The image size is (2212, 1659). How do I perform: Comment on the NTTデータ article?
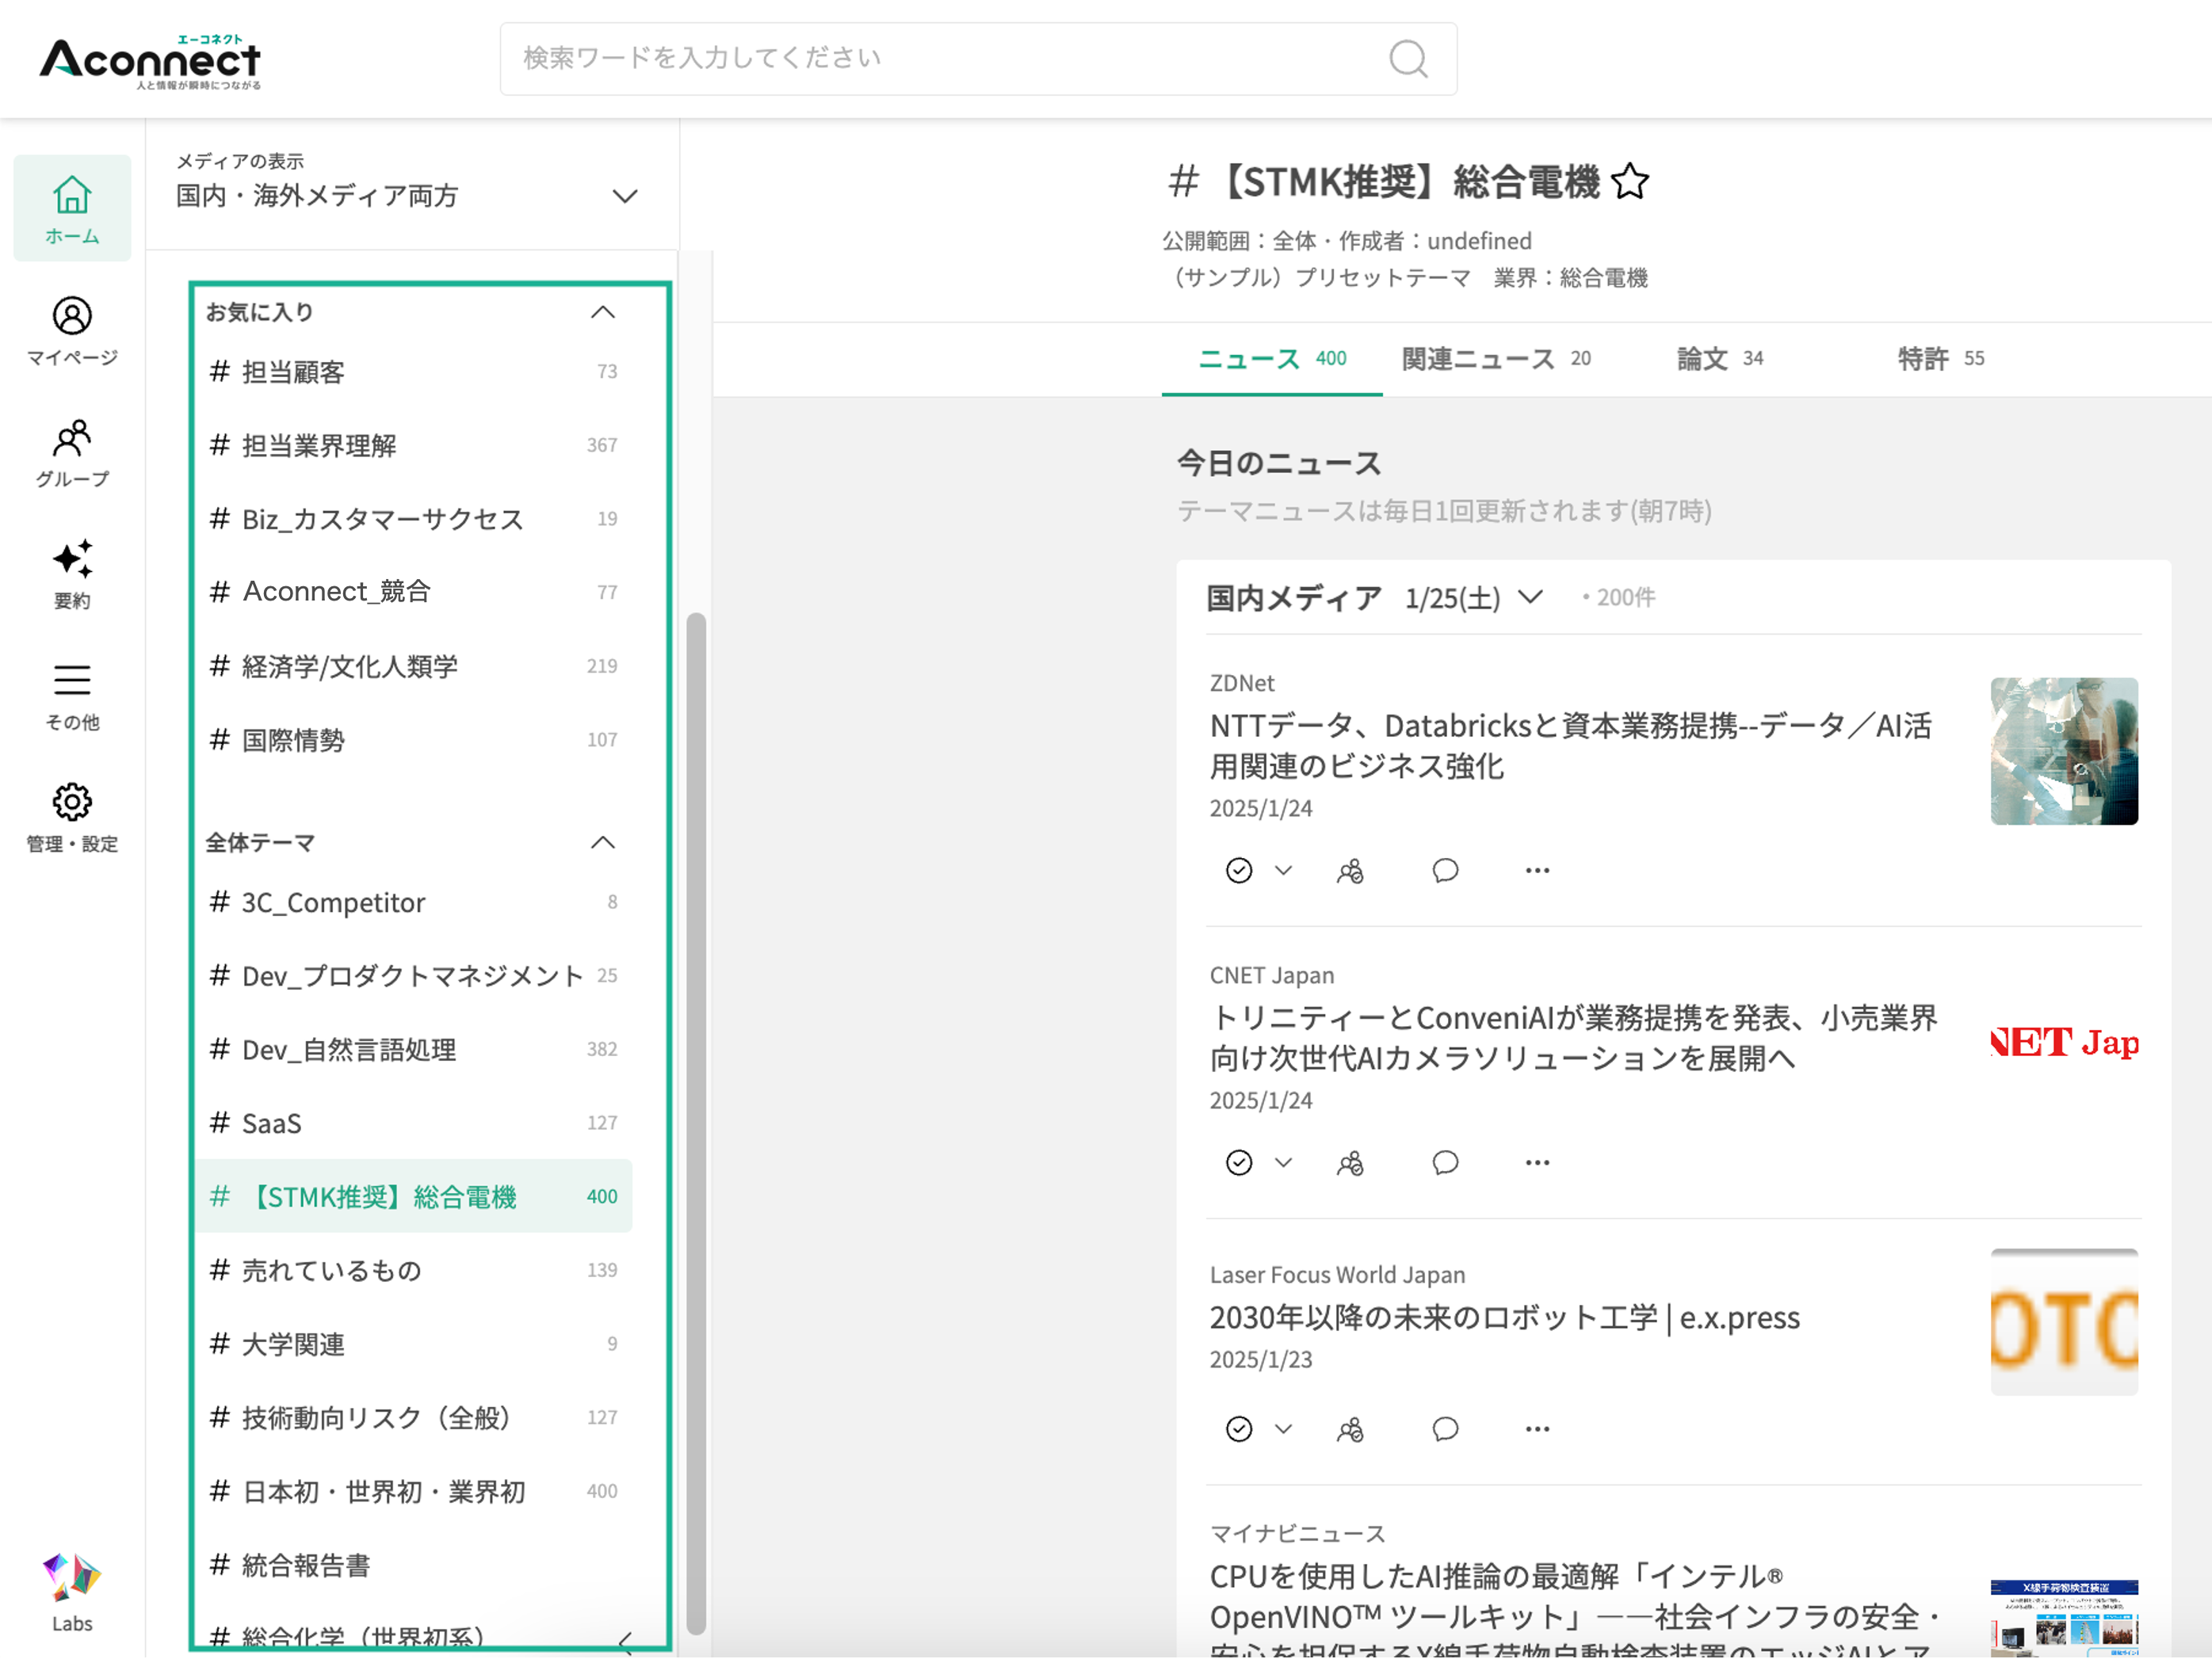1445,871
